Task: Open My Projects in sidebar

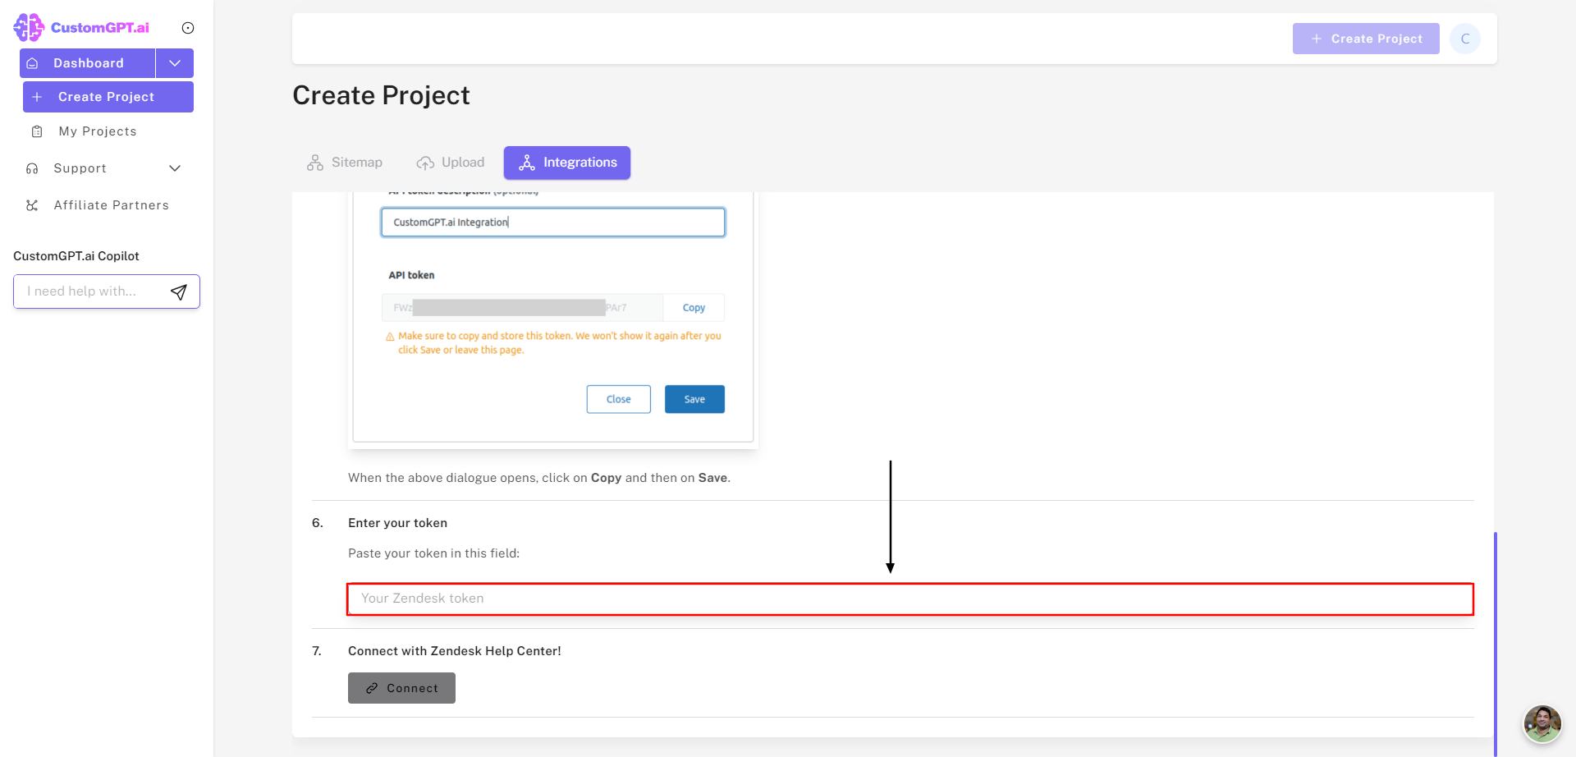Action: 98,131
